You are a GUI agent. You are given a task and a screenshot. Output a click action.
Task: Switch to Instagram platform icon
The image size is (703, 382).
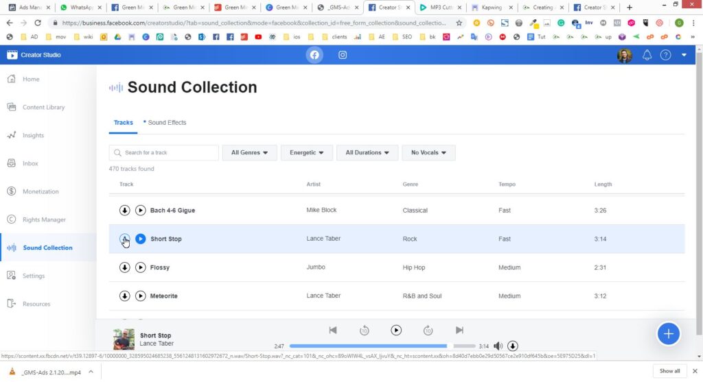coord(343,55)
